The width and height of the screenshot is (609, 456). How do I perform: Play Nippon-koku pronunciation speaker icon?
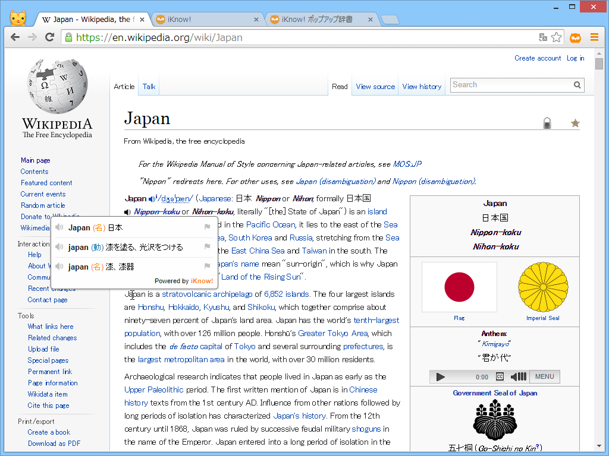tap(127, 212)
